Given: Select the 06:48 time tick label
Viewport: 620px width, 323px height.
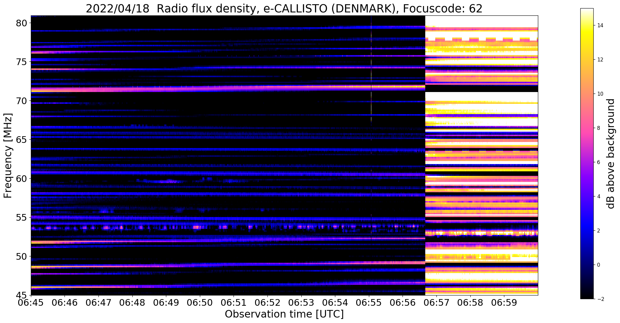Looking at the screenshot, I should click(x=132, y=303).
